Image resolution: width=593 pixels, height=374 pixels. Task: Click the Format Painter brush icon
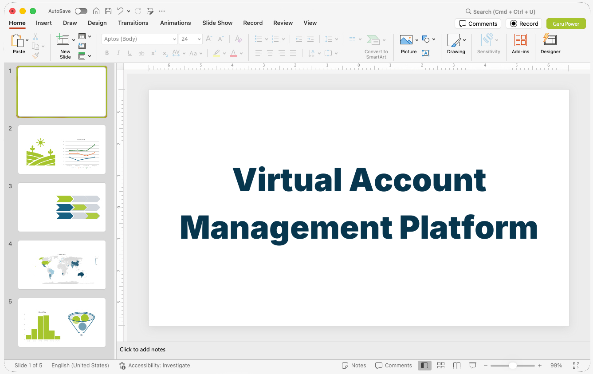[x=35, y=55]
